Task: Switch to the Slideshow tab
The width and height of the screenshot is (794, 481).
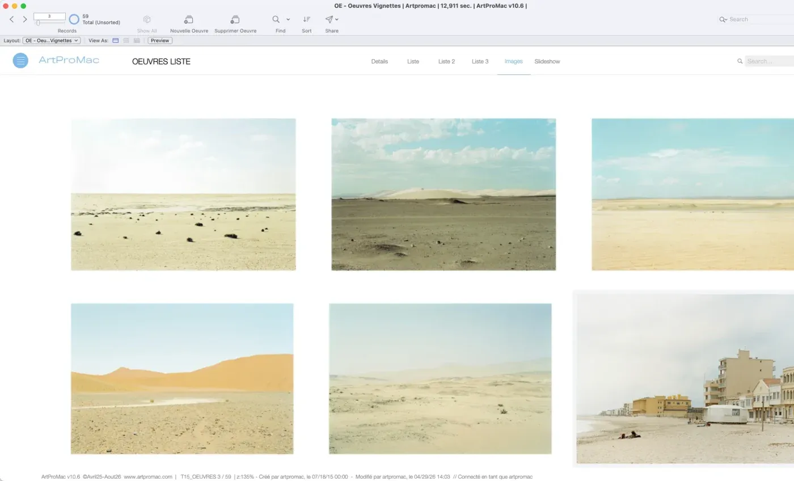Action: pyautogui.click(x=547, y=61)
